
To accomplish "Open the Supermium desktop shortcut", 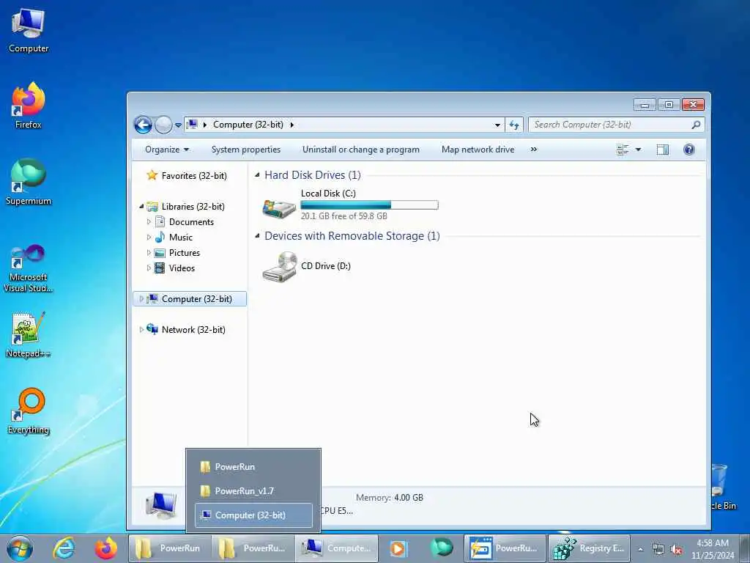I will click(x=29, y=182).
